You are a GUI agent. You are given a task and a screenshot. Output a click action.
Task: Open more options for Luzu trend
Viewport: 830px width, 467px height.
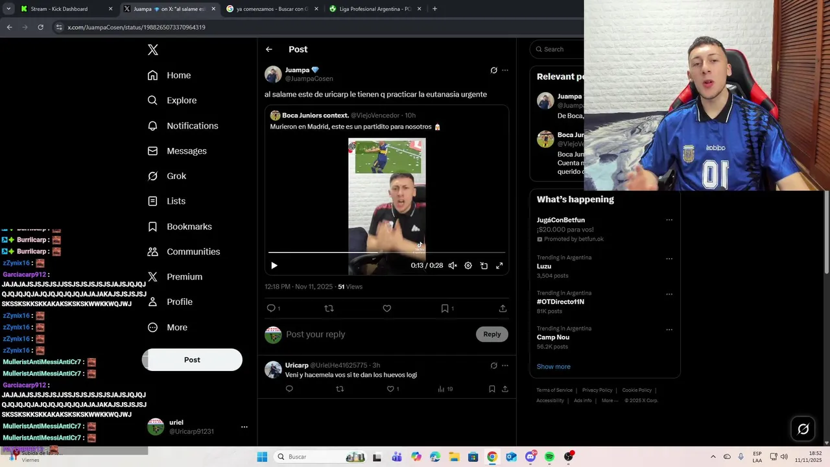pyautogui.click(x=669, y=259)
